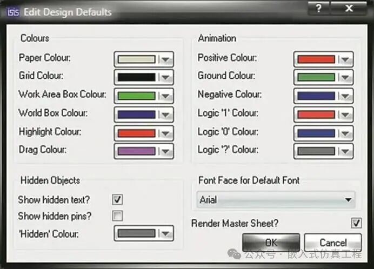
Task: Click the 'Render Master Sheet?' label
Action: pyautogui.click(x=235, y=224)
